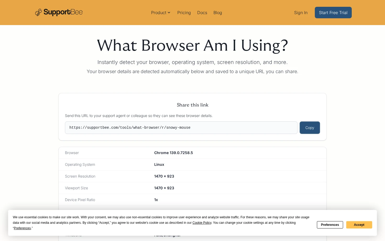This screenshot has width=385, height=241.
Task: Click the Preferences cookie button
Action: pyautogui.click(x=330, y=225)
